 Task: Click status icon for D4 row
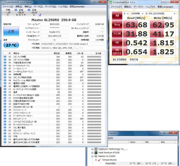(5, 142)
